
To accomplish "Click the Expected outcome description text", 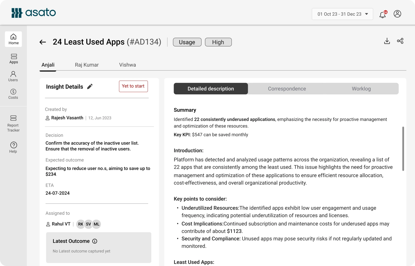I will coord(98,171).
